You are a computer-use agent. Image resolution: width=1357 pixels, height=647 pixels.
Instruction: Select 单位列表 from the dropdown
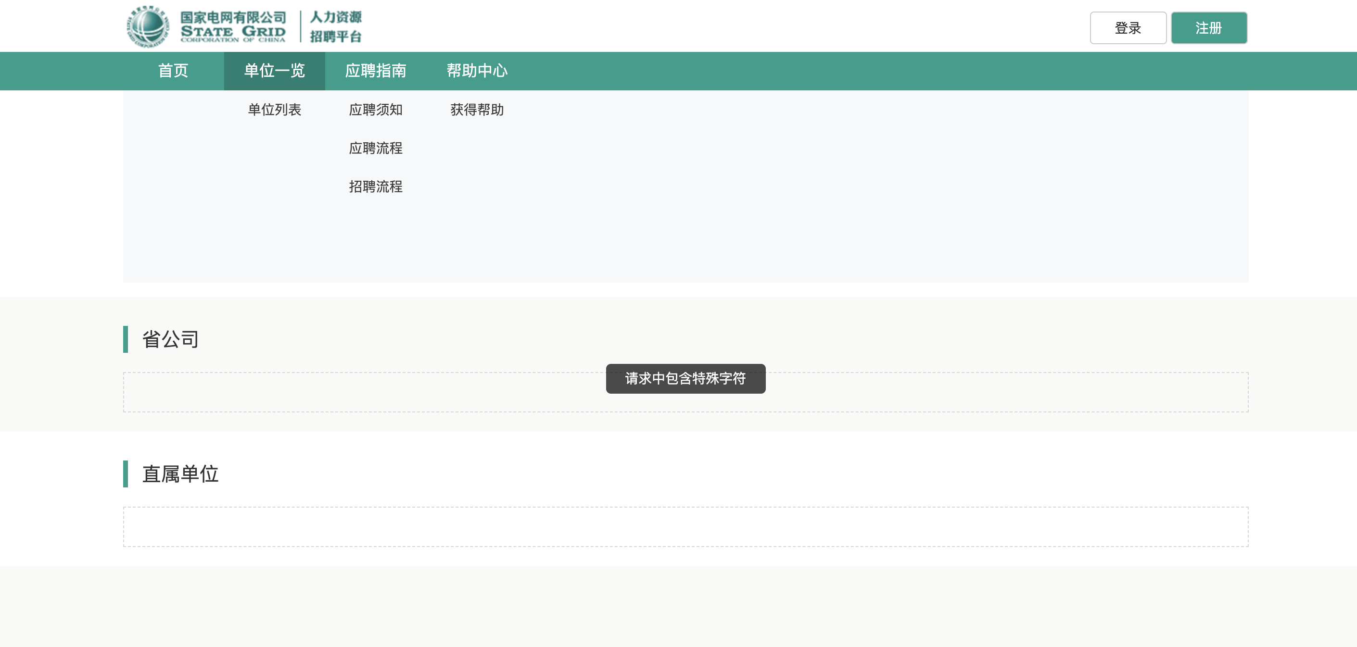pos(275,110)
